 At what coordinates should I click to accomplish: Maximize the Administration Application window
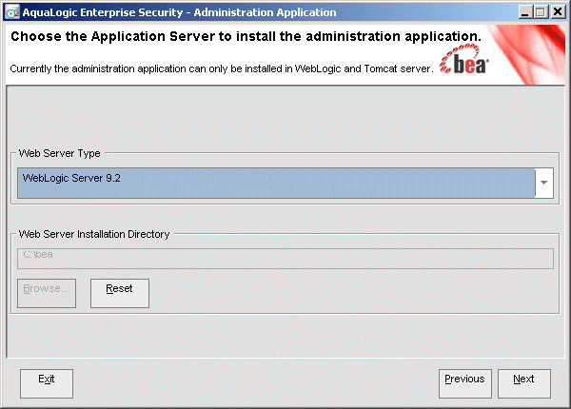pyautogui.click(x=541, y=12)
